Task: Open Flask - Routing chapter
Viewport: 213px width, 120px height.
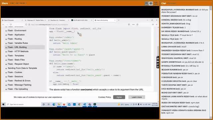Action: (x=15, y=39)
